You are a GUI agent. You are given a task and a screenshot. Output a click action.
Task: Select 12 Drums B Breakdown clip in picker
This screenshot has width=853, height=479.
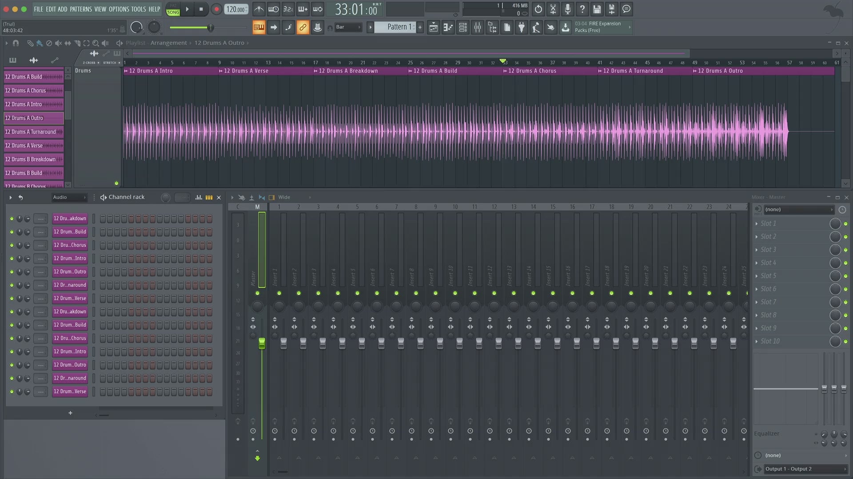tap(34, 159)
